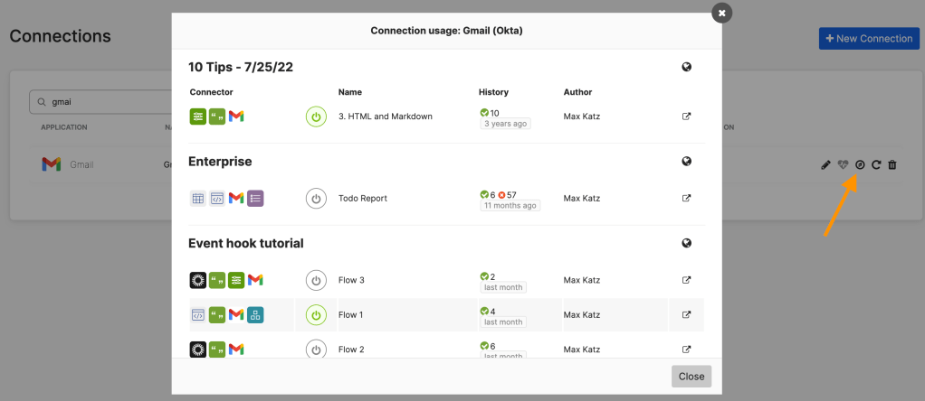The width and height of the screenshot is (925, 401).
Task: Click the table connector icon in Todo Report row
Action: (197, 199)
